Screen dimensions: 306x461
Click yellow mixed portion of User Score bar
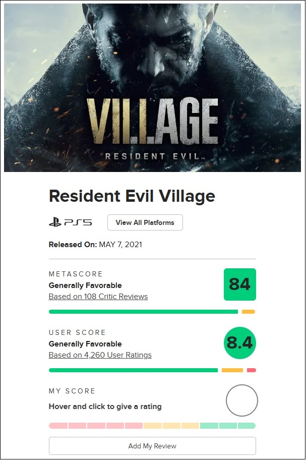point(232,370)
